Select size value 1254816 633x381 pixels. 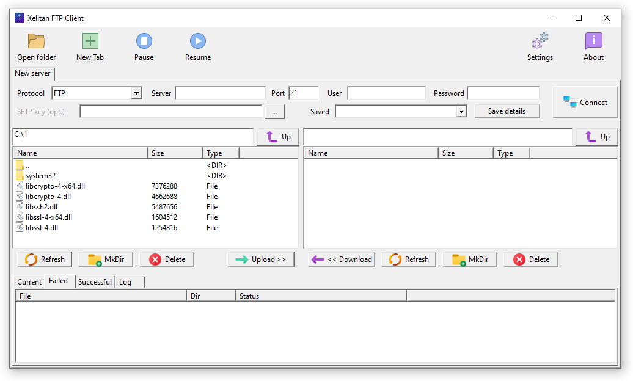tap(164, 228)
